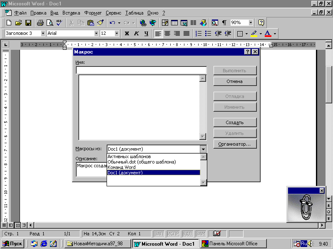
Task: Open a file with the folder icon
Action: [18, 23]
